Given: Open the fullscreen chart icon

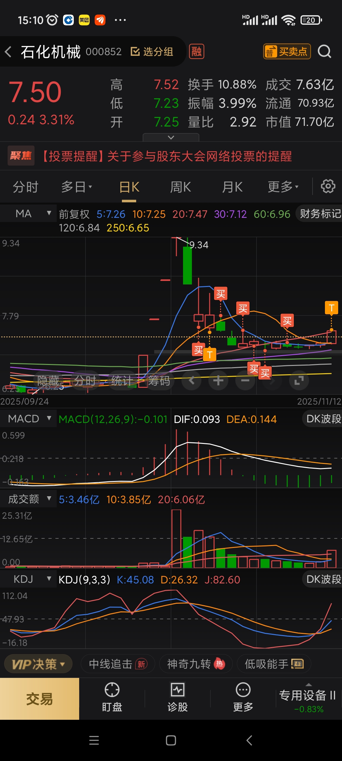Looking at the screenshot, I should [299, 380].
